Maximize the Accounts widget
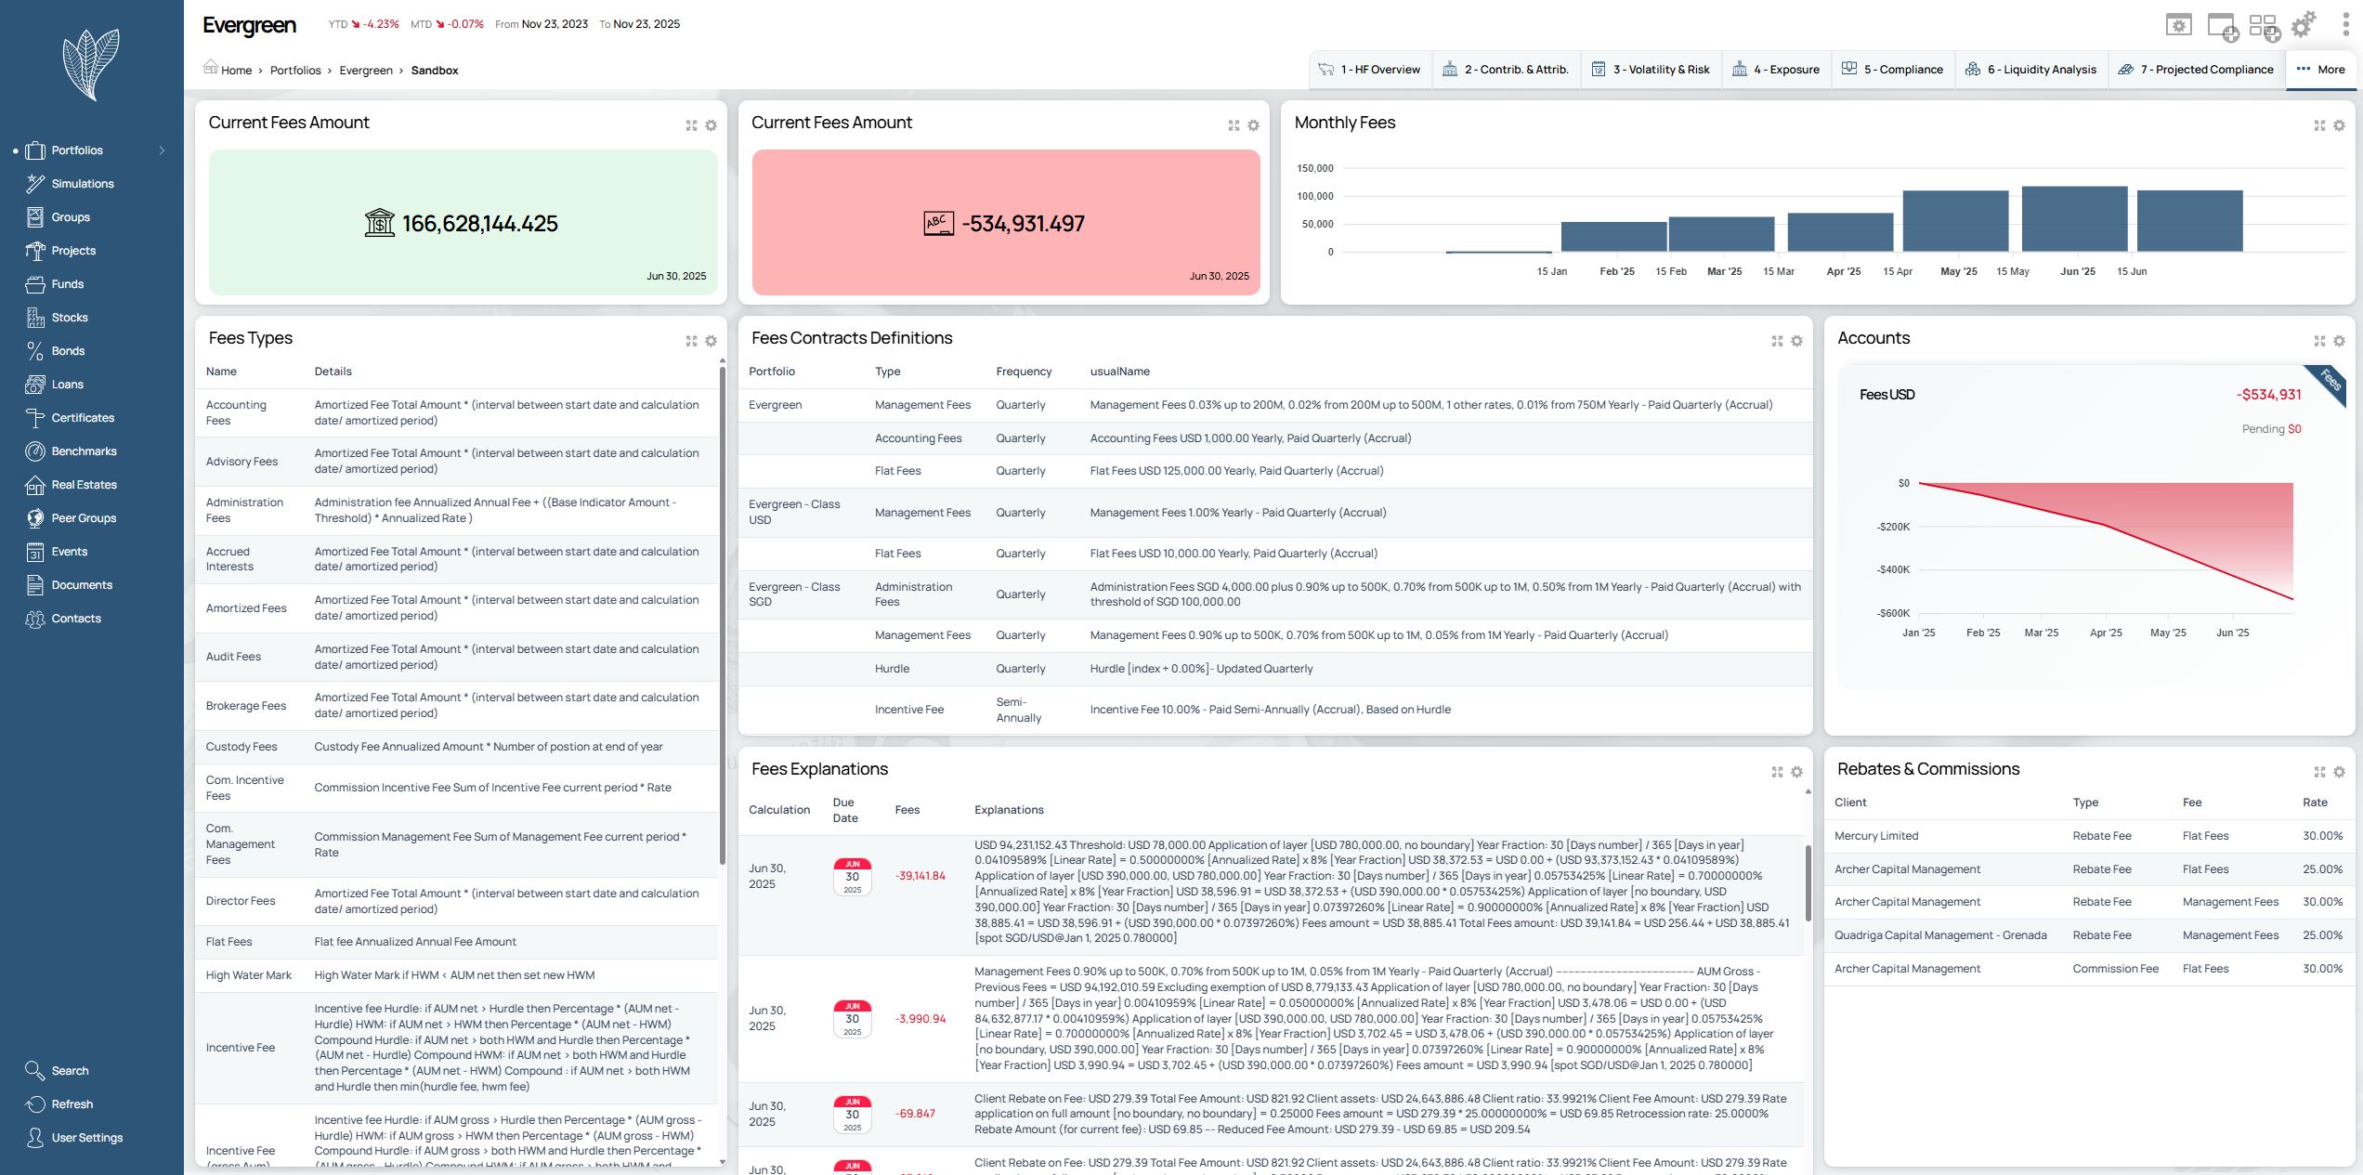 (2319, 341)
